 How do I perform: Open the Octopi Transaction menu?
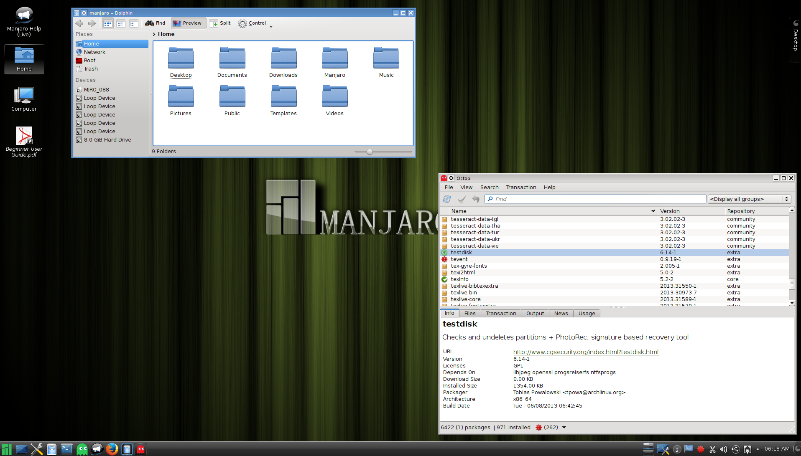pos(521,187)
